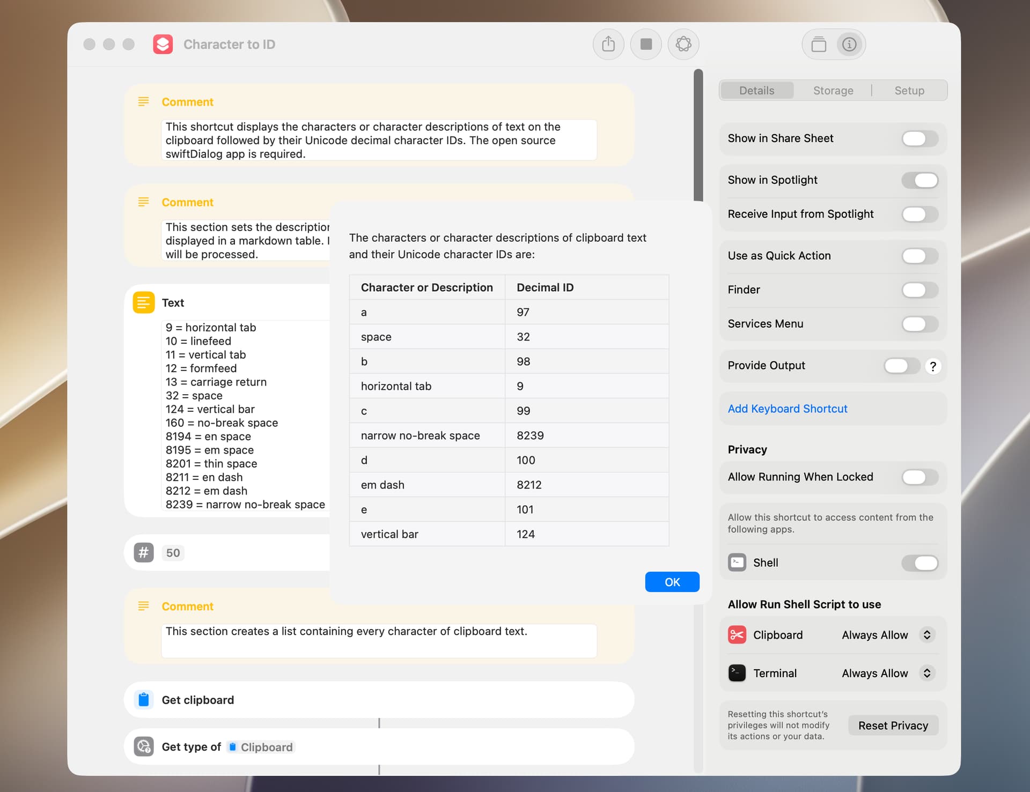This screenshot has width=1030, height=792.
Task: Click the Get type of action icon
Action: [143, 746]
